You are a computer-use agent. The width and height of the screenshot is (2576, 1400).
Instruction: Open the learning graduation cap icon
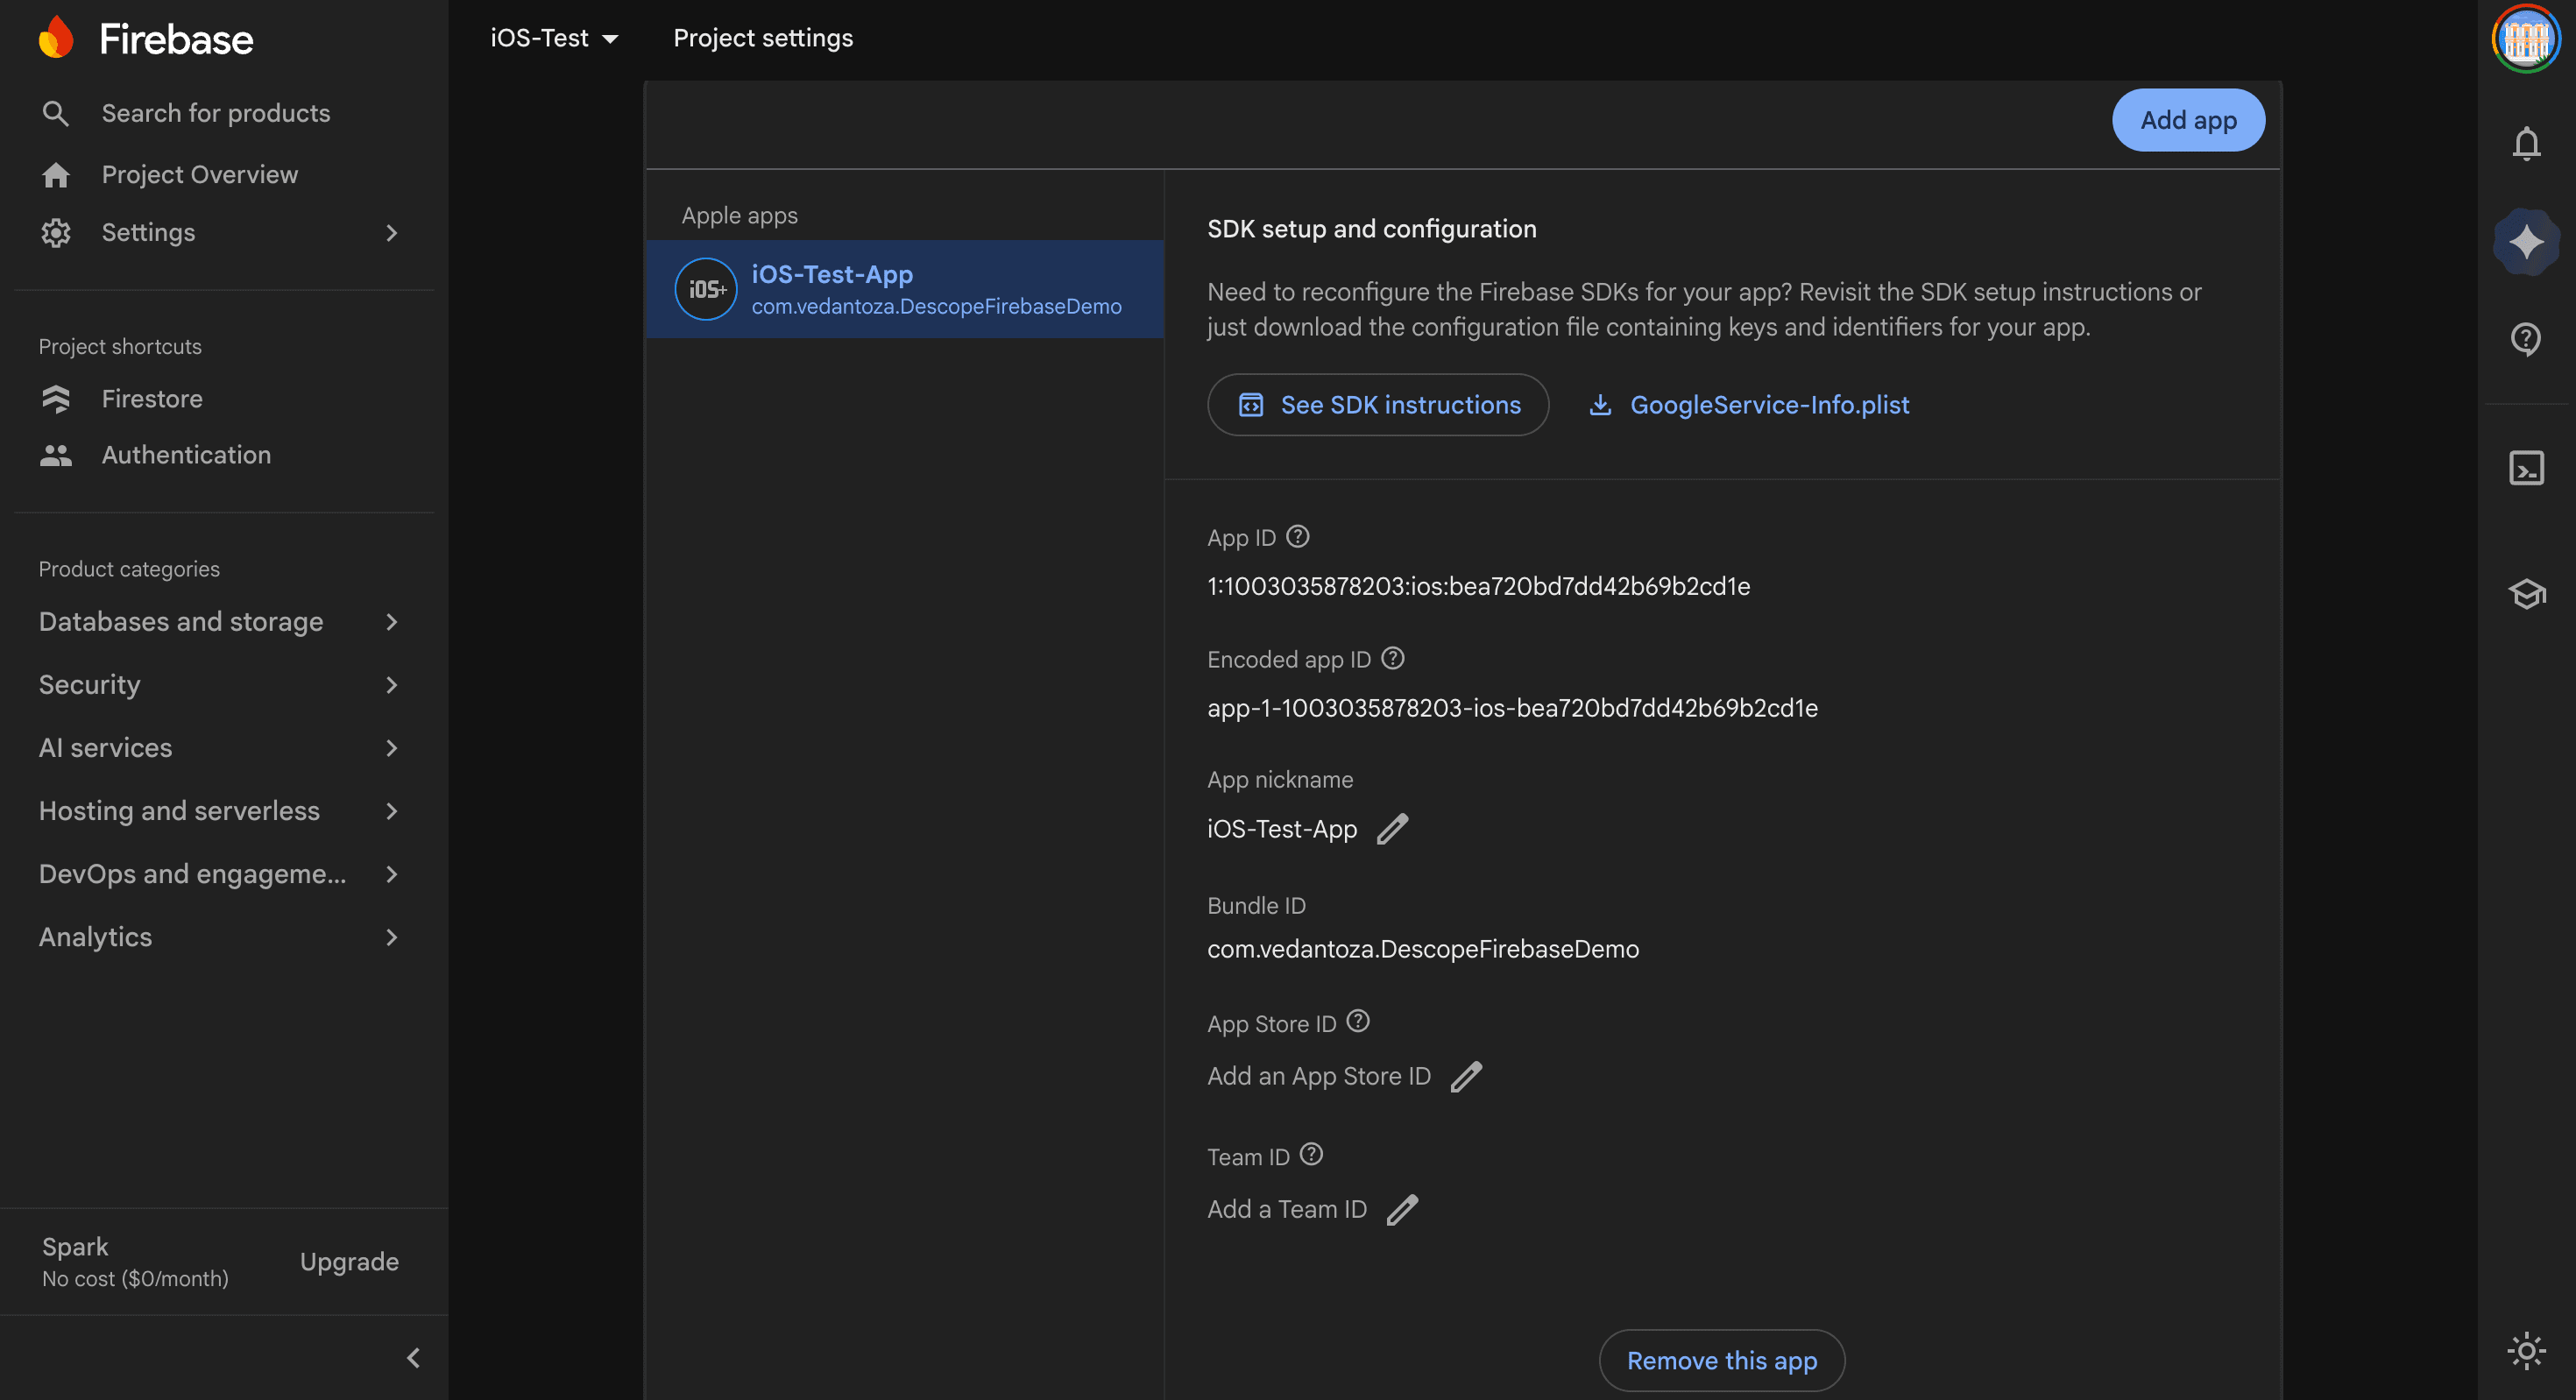(x=2526, y=594)
